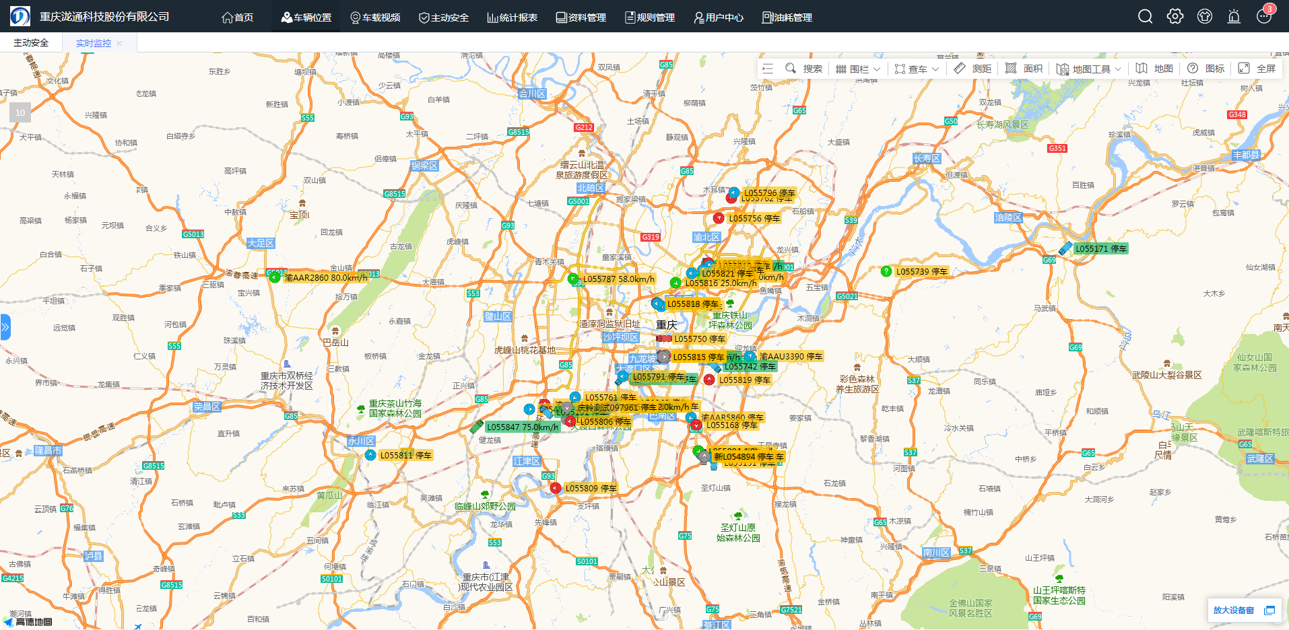The image size is (1289, 630).
Task: Click vehicle marker icon for L055796
Action: click(734, 193)
